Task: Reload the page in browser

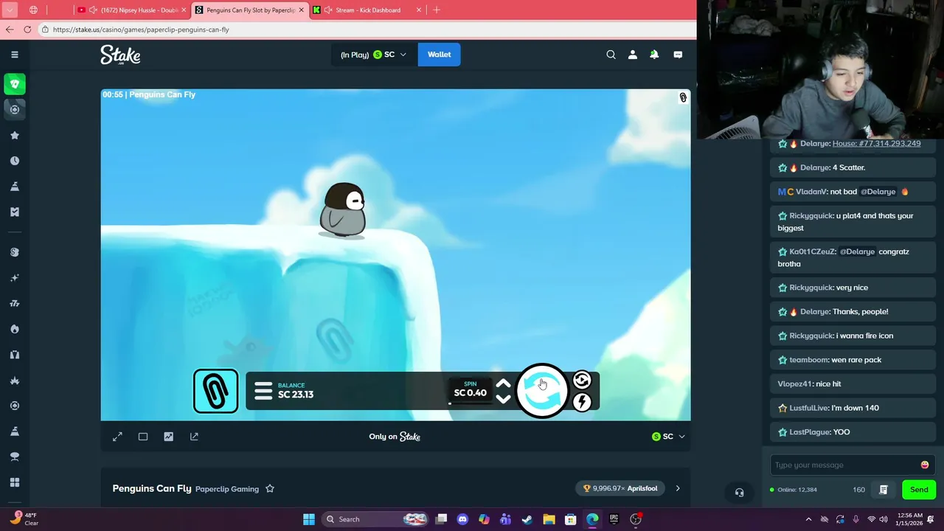Action: coord(27,29)
